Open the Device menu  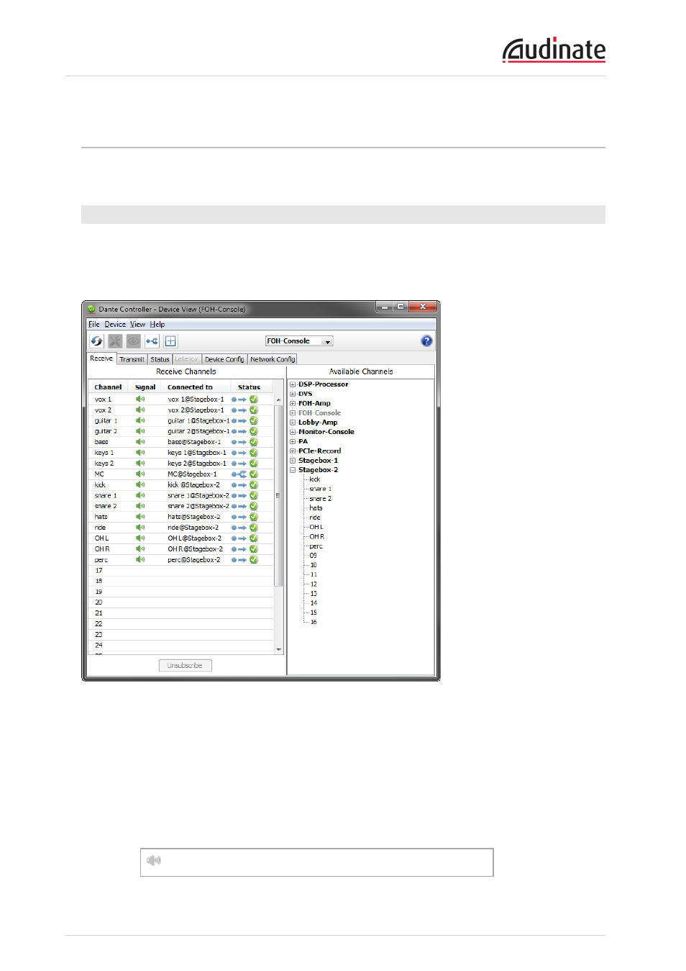coord(115,325)
